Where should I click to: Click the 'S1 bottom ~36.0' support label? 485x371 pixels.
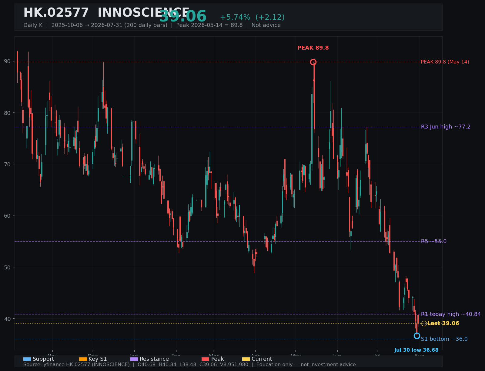(x=444, y=339)
